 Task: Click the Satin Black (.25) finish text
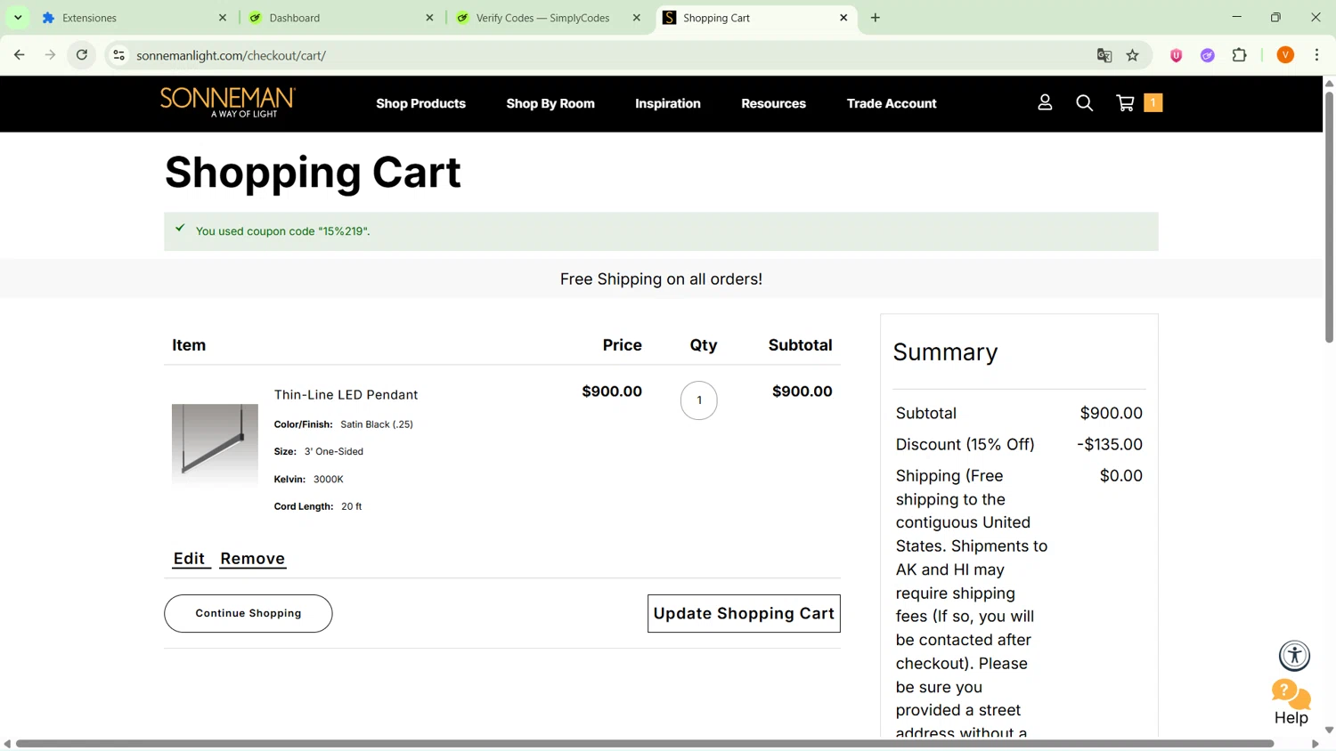[377, 424]
